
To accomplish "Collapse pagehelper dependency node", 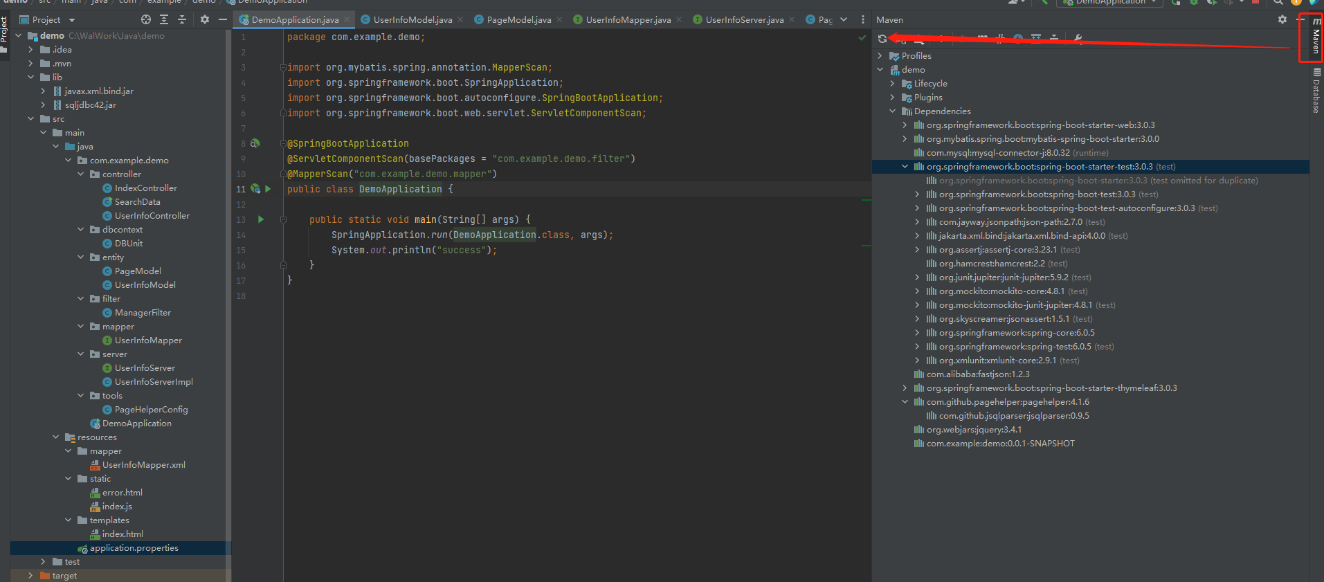I will point(905,402).
